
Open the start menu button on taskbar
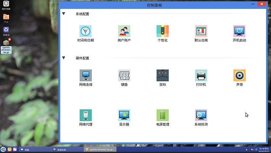[x=3, y=149]
